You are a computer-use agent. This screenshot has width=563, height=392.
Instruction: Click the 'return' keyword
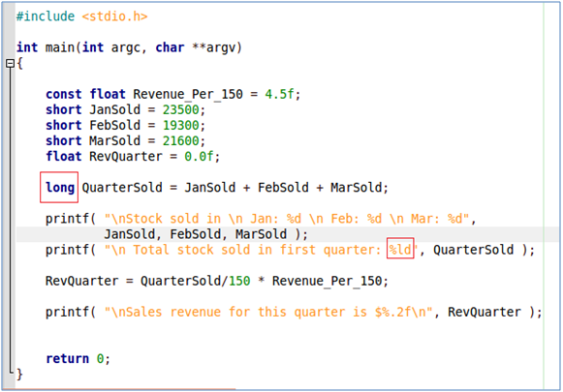68,359
